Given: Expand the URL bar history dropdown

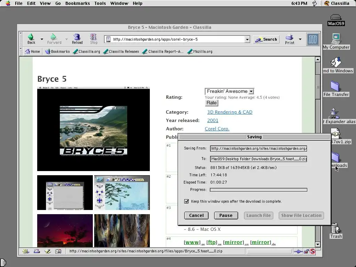Looking at the screenshot, I should (247, 39).
